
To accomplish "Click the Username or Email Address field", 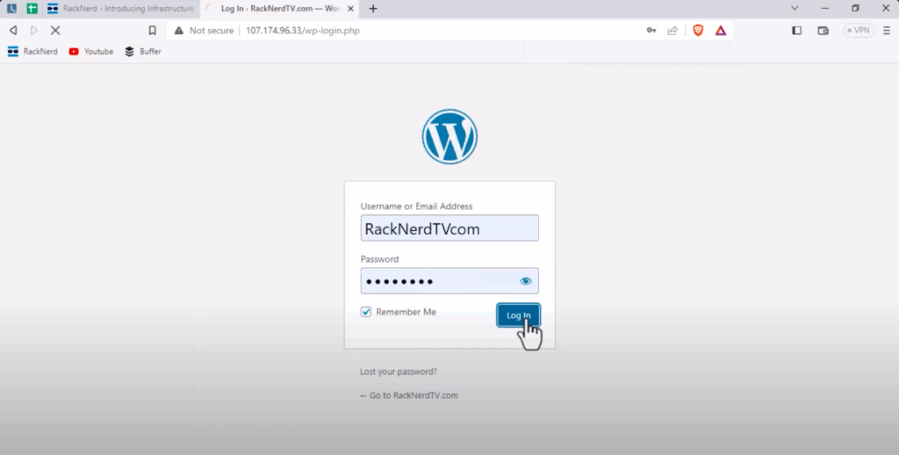I will click(x=449, y=228).
